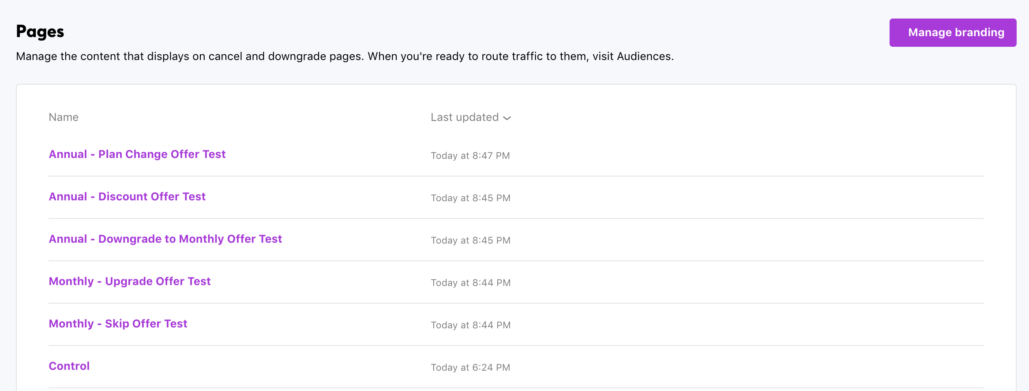
Task: Click the timestamp in the Skip Offer row
Action: click(x=470, y=325)
